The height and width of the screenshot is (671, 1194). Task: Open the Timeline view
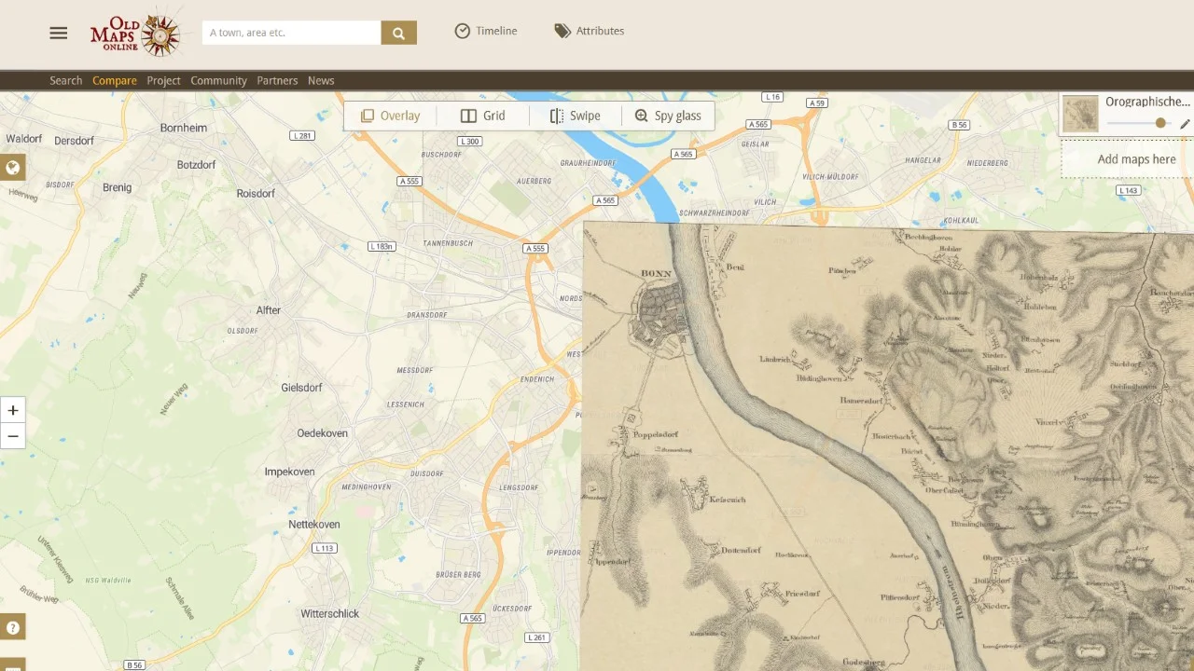click(x=485, y=31)
